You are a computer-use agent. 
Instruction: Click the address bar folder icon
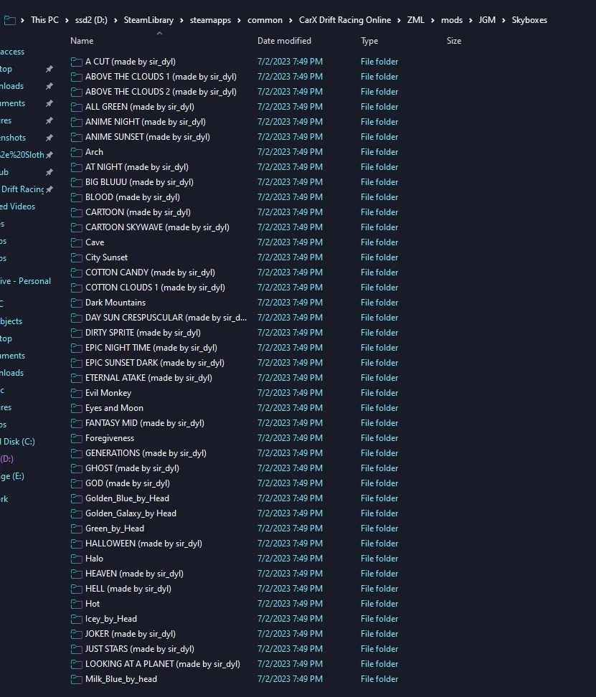click(x=10, y=20)
